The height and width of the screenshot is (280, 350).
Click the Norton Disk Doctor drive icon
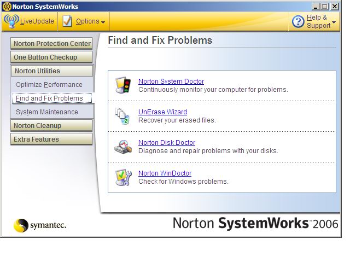coord(123,147)
